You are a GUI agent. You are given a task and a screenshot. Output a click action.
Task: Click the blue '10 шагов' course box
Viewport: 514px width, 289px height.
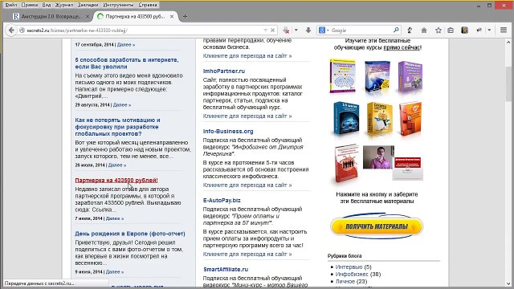point(346,119)
